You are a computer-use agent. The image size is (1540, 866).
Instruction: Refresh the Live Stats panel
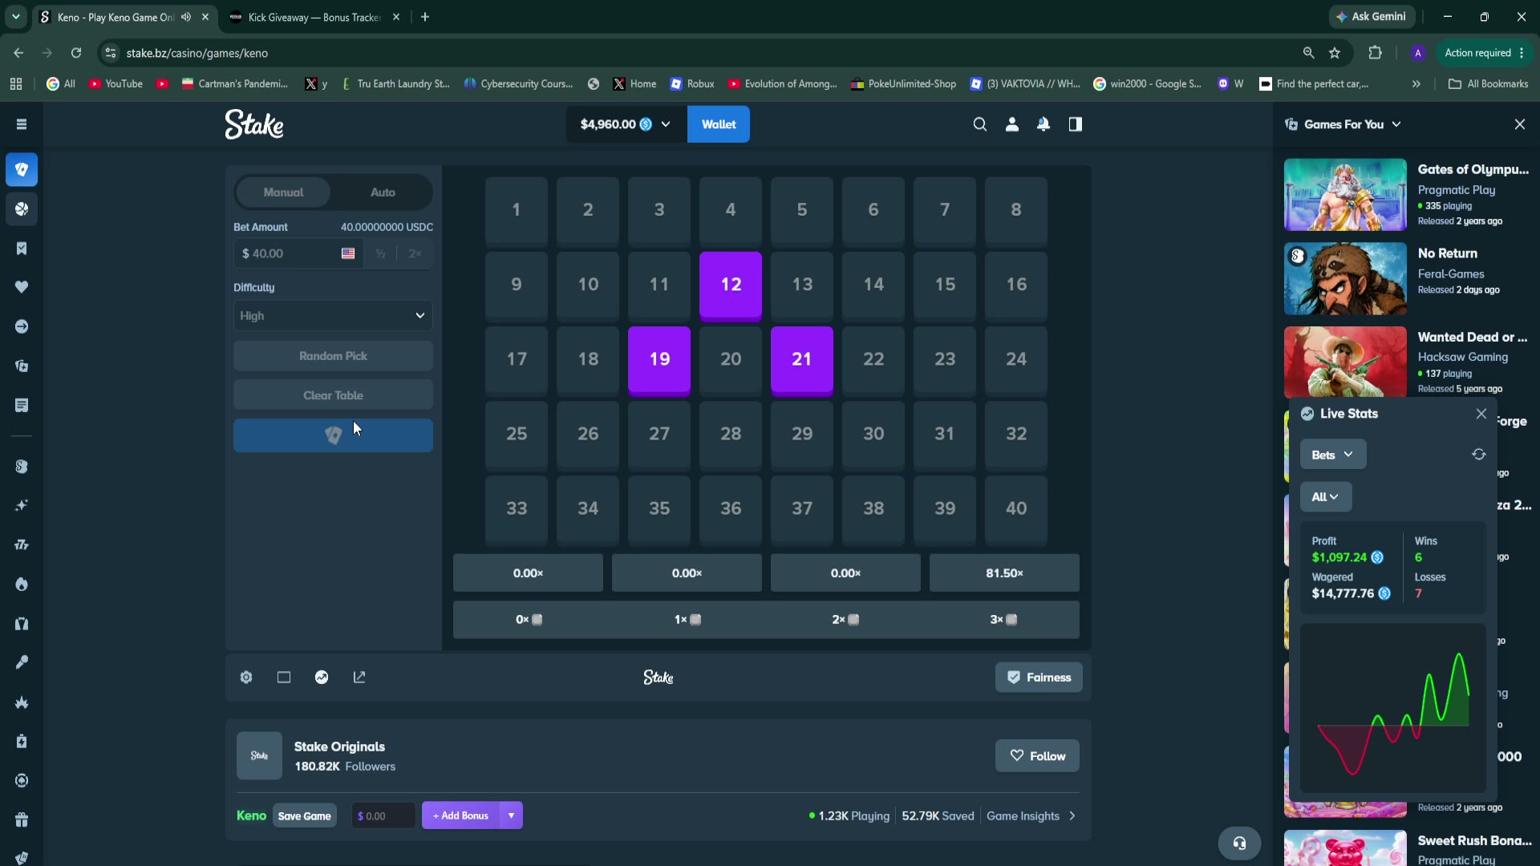tap(1479, 455)
